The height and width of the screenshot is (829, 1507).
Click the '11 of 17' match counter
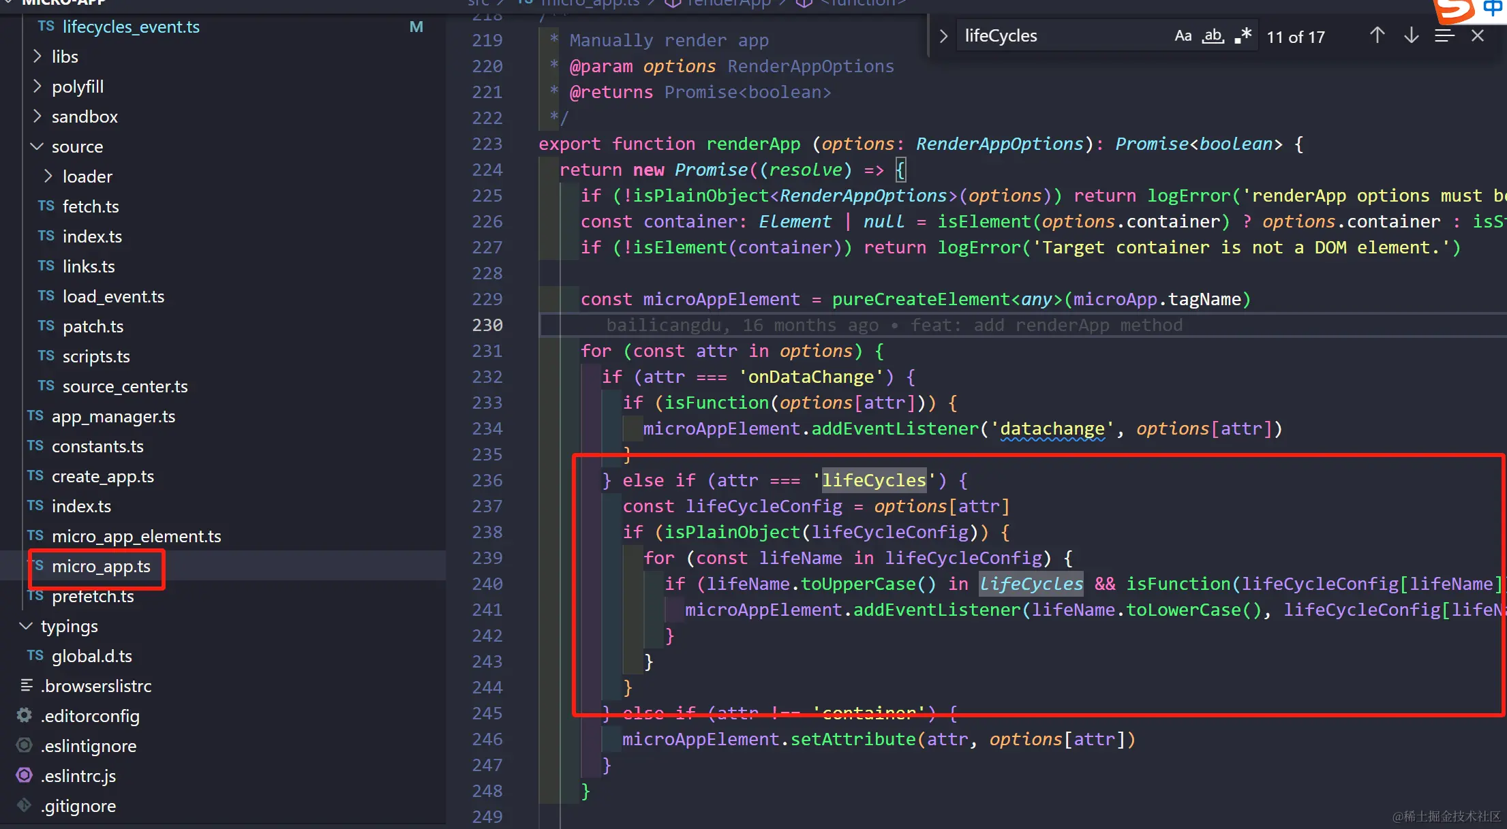(x=1295, y=37)
